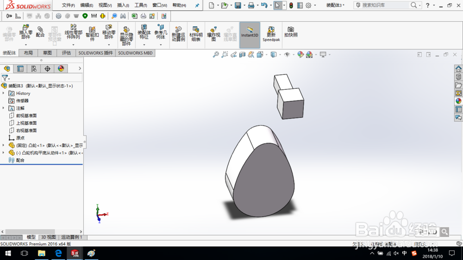The image size is (463, 260).
Task: Click the Windows Start button
Action: (x=8, y=253)
